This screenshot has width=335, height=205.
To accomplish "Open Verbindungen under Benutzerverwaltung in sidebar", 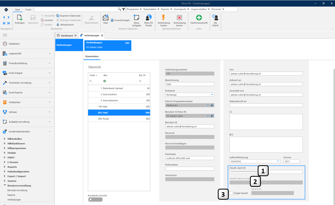I will click(14, 200).
